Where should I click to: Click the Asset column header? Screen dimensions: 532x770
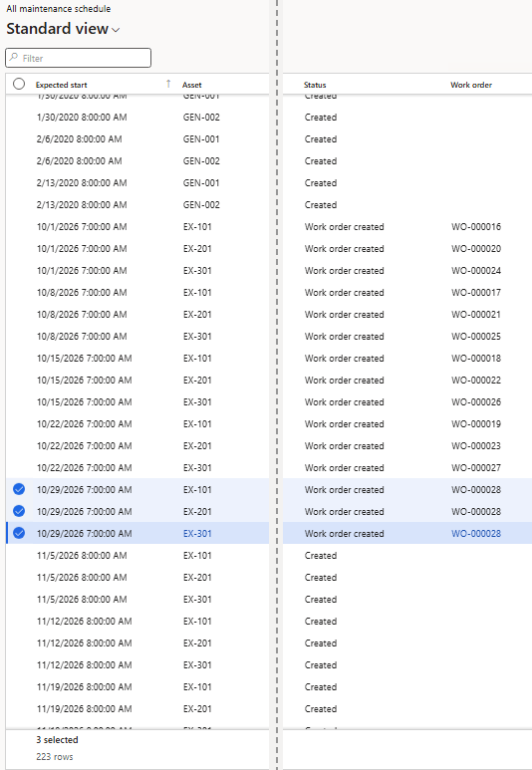[192, 85]
